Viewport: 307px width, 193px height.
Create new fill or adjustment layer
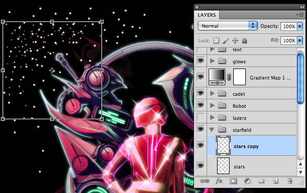coord(247,181)
